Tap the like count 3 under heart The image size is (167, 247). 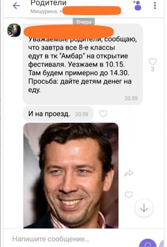coord(153,69)
